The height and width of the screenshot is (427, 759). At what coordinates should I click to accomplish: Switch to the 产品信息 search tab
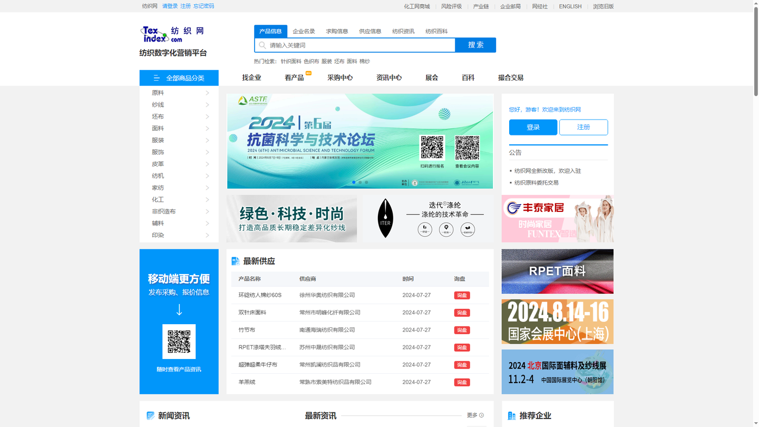pos(270,31)
